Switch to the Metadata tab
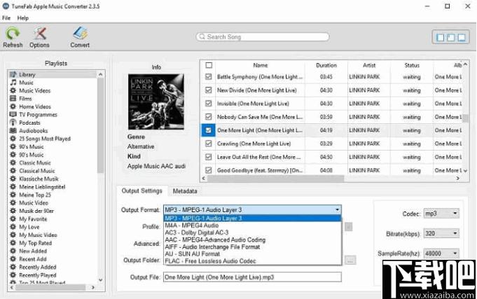 click(x=185, y=190)
